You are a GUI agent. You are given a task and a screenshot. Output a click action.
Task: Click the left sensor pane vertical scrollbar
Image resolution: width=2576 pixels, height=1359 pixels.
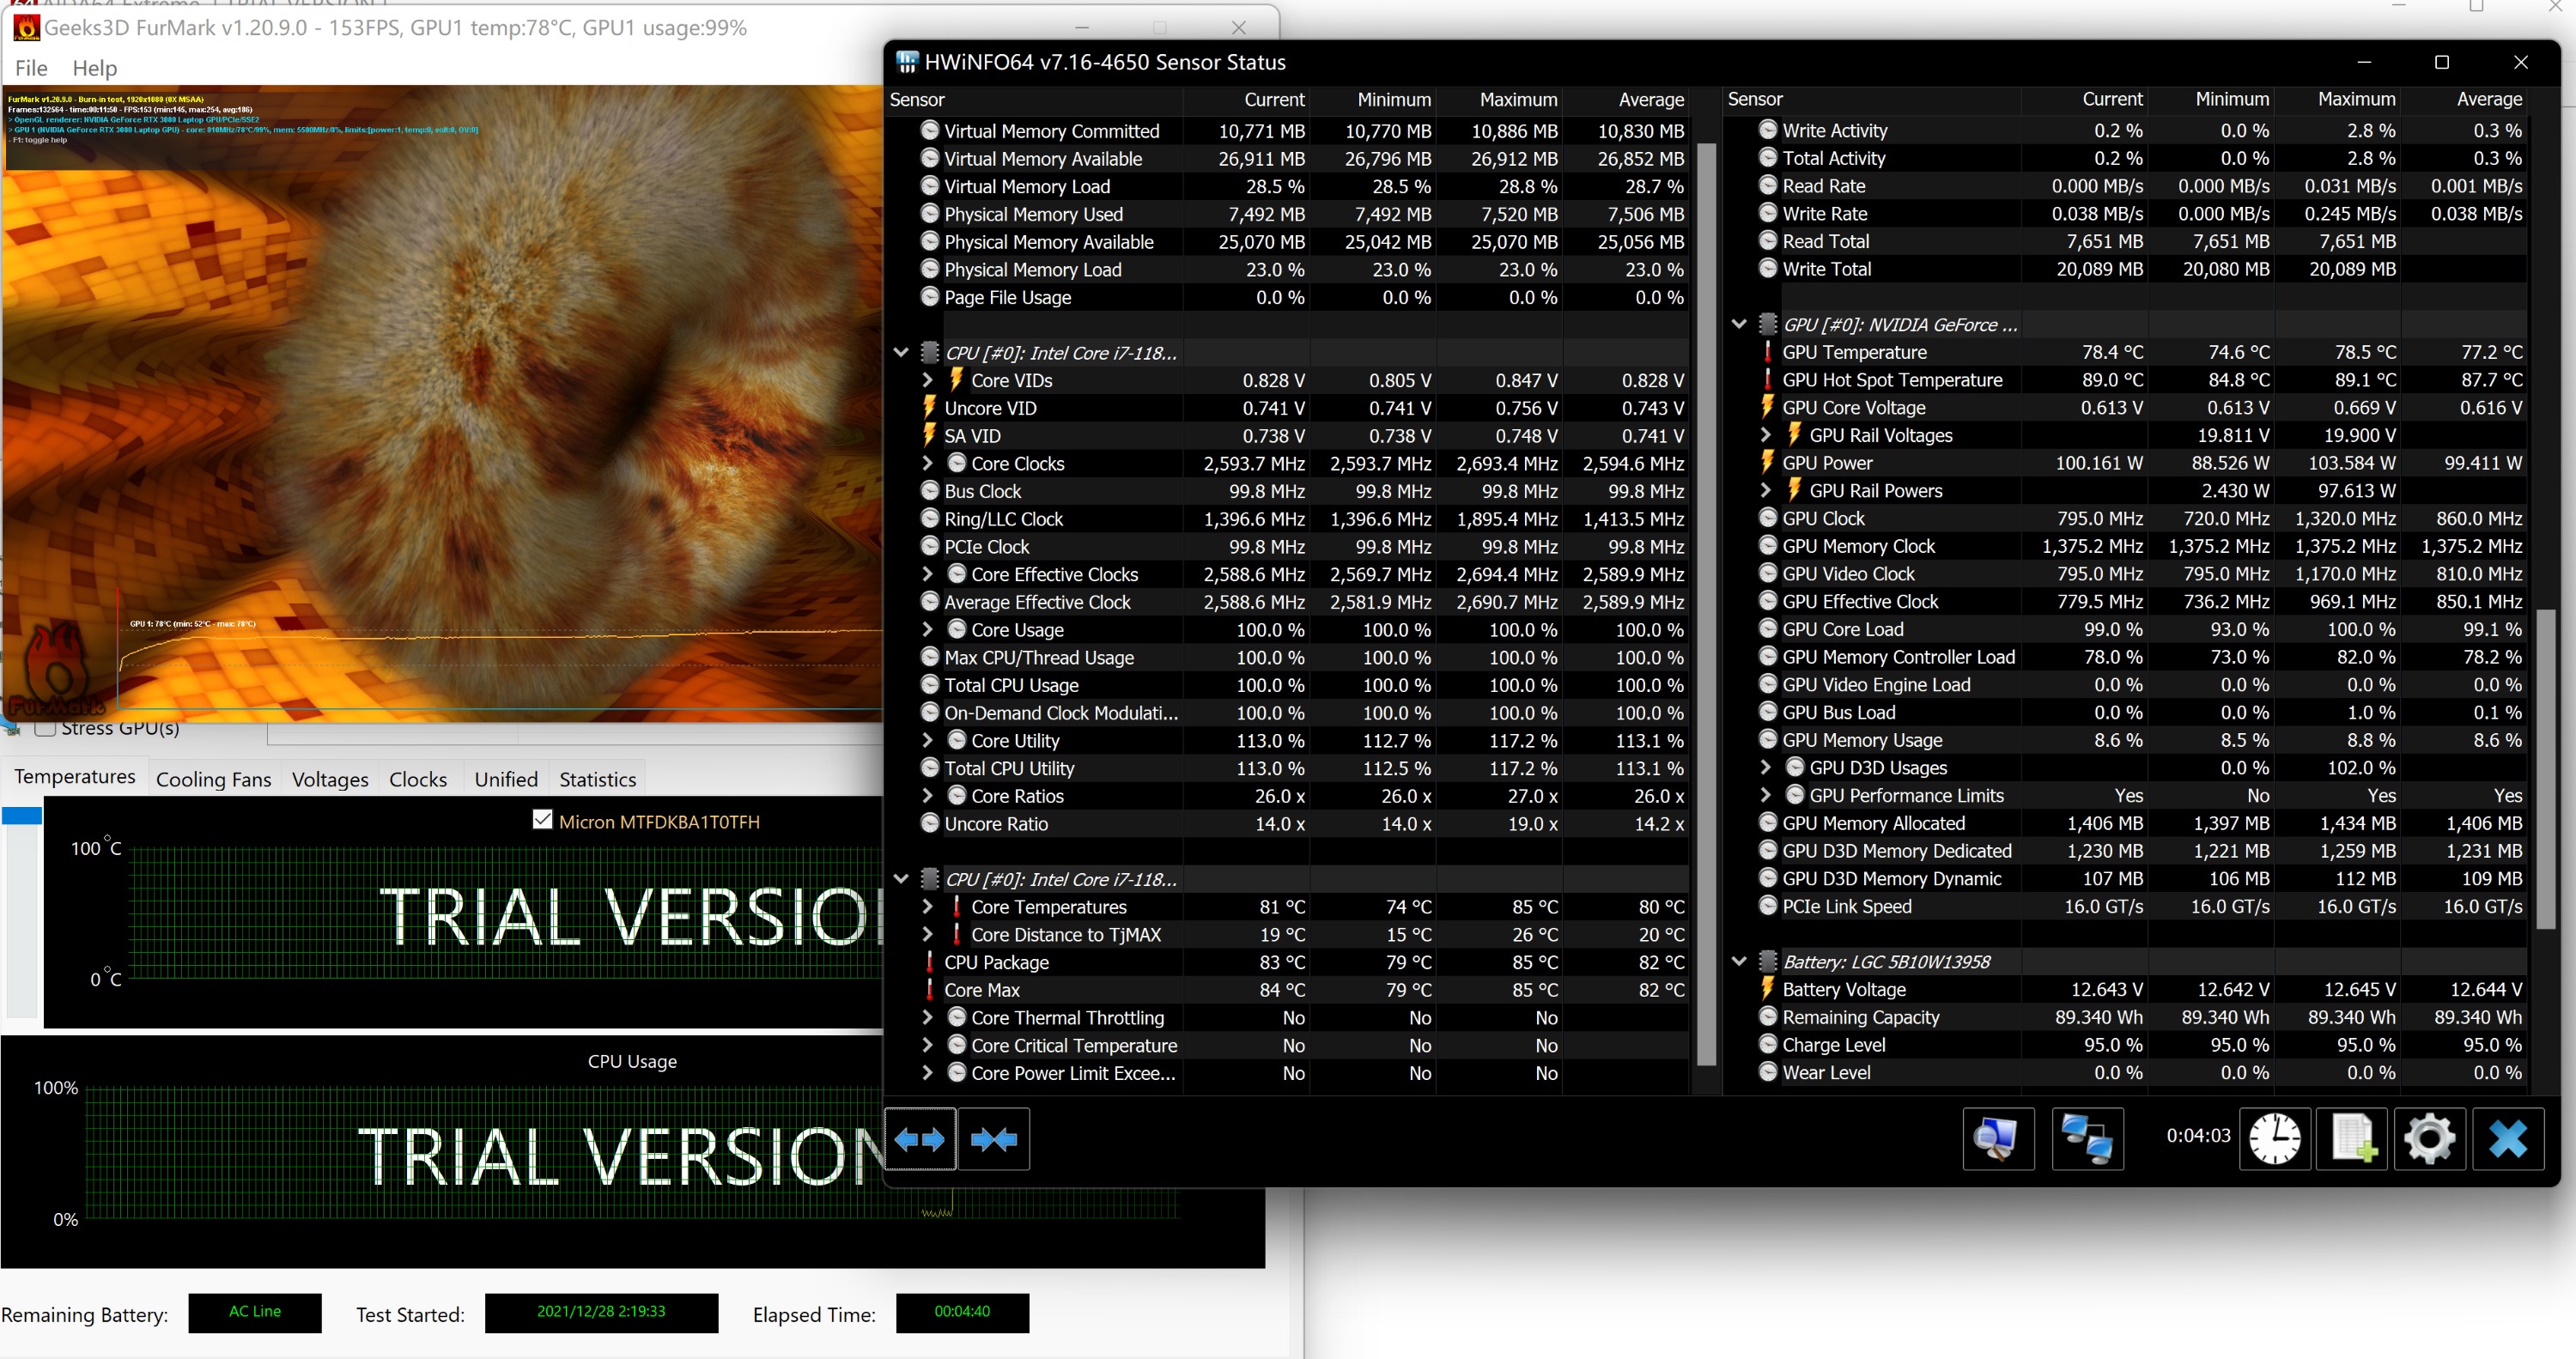(x=1706, y=604)
